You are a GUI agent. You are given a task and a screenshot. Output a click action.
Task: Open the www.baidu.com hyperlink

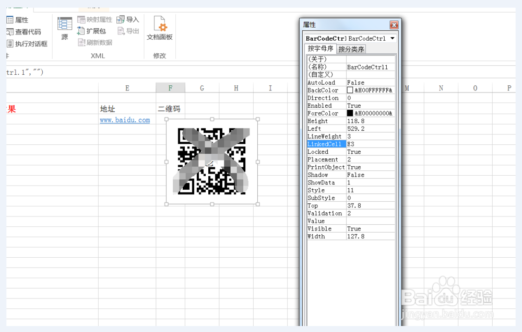tap(125, 120)
